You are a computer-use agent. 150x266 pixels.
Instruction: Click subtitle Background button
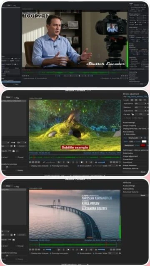pyautogui.click(x=129, y=145)
